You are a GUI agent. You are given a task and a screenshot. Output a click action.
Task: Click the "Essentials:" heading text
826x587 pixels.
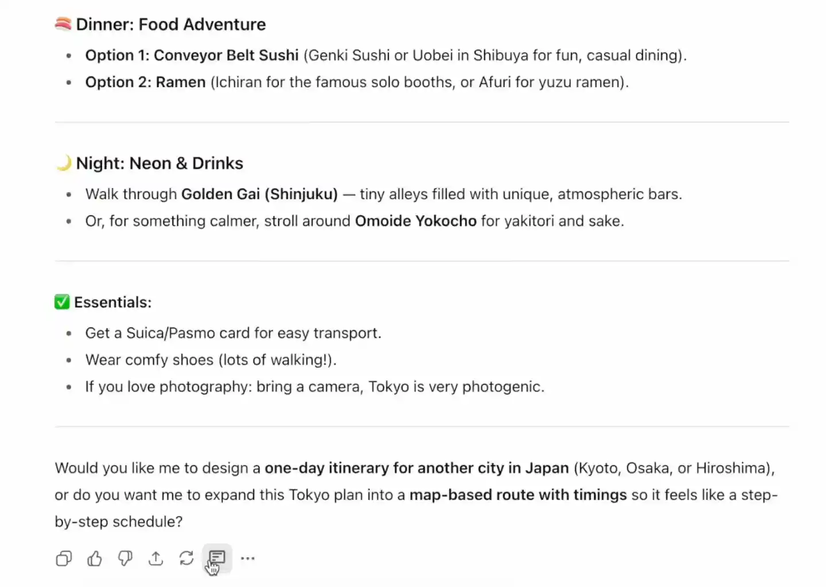coord(113,303)
